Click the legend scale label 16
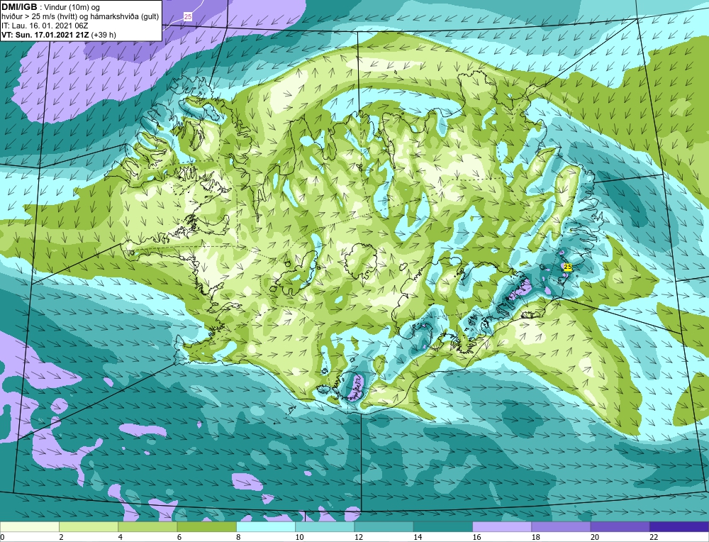The height and width of the screenshot is (542, 709). (476, 537)
